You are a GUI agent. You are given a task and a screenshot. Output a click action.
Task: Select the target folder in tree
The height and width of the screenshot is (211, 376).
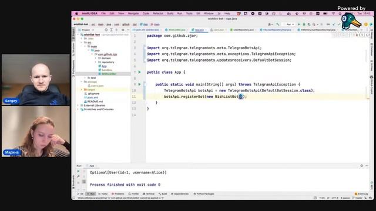[91, 90]
